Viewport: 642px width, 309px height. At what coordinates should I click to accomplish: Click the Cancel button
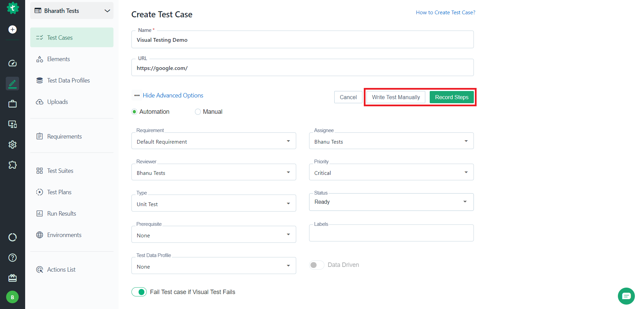348,97
